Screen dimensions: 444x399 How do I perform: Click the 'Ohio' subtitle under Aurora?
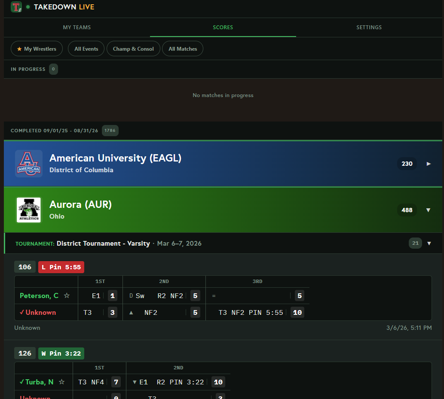(x=57, y=216)
